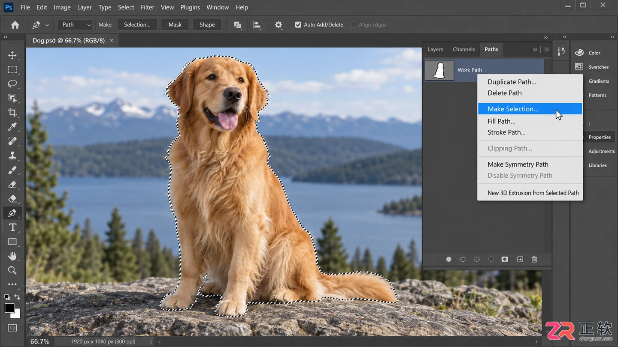The image size is (618, 347).
Task: Open the pen options gear menu
Action: pos(279,25)
